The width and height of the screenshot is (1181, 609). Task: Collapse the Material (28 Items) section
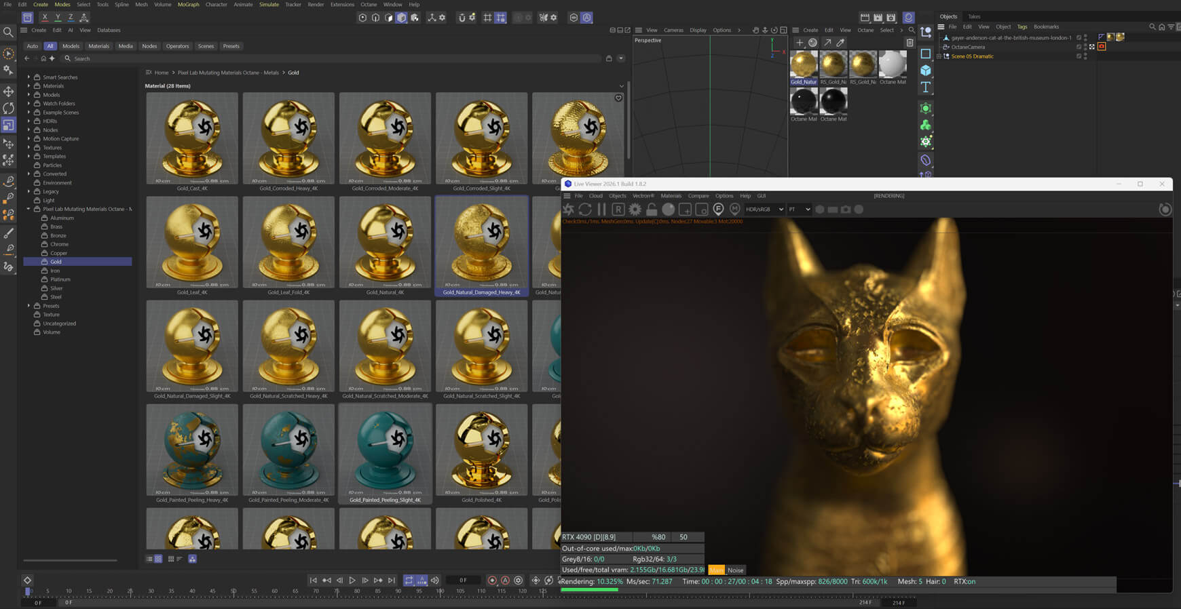click(621, 86)
